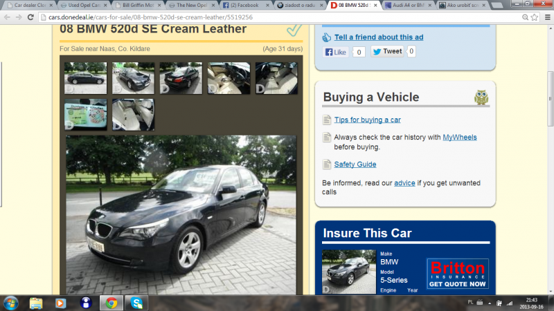
Task: Click the Facebook Like button
Action: 336,53
